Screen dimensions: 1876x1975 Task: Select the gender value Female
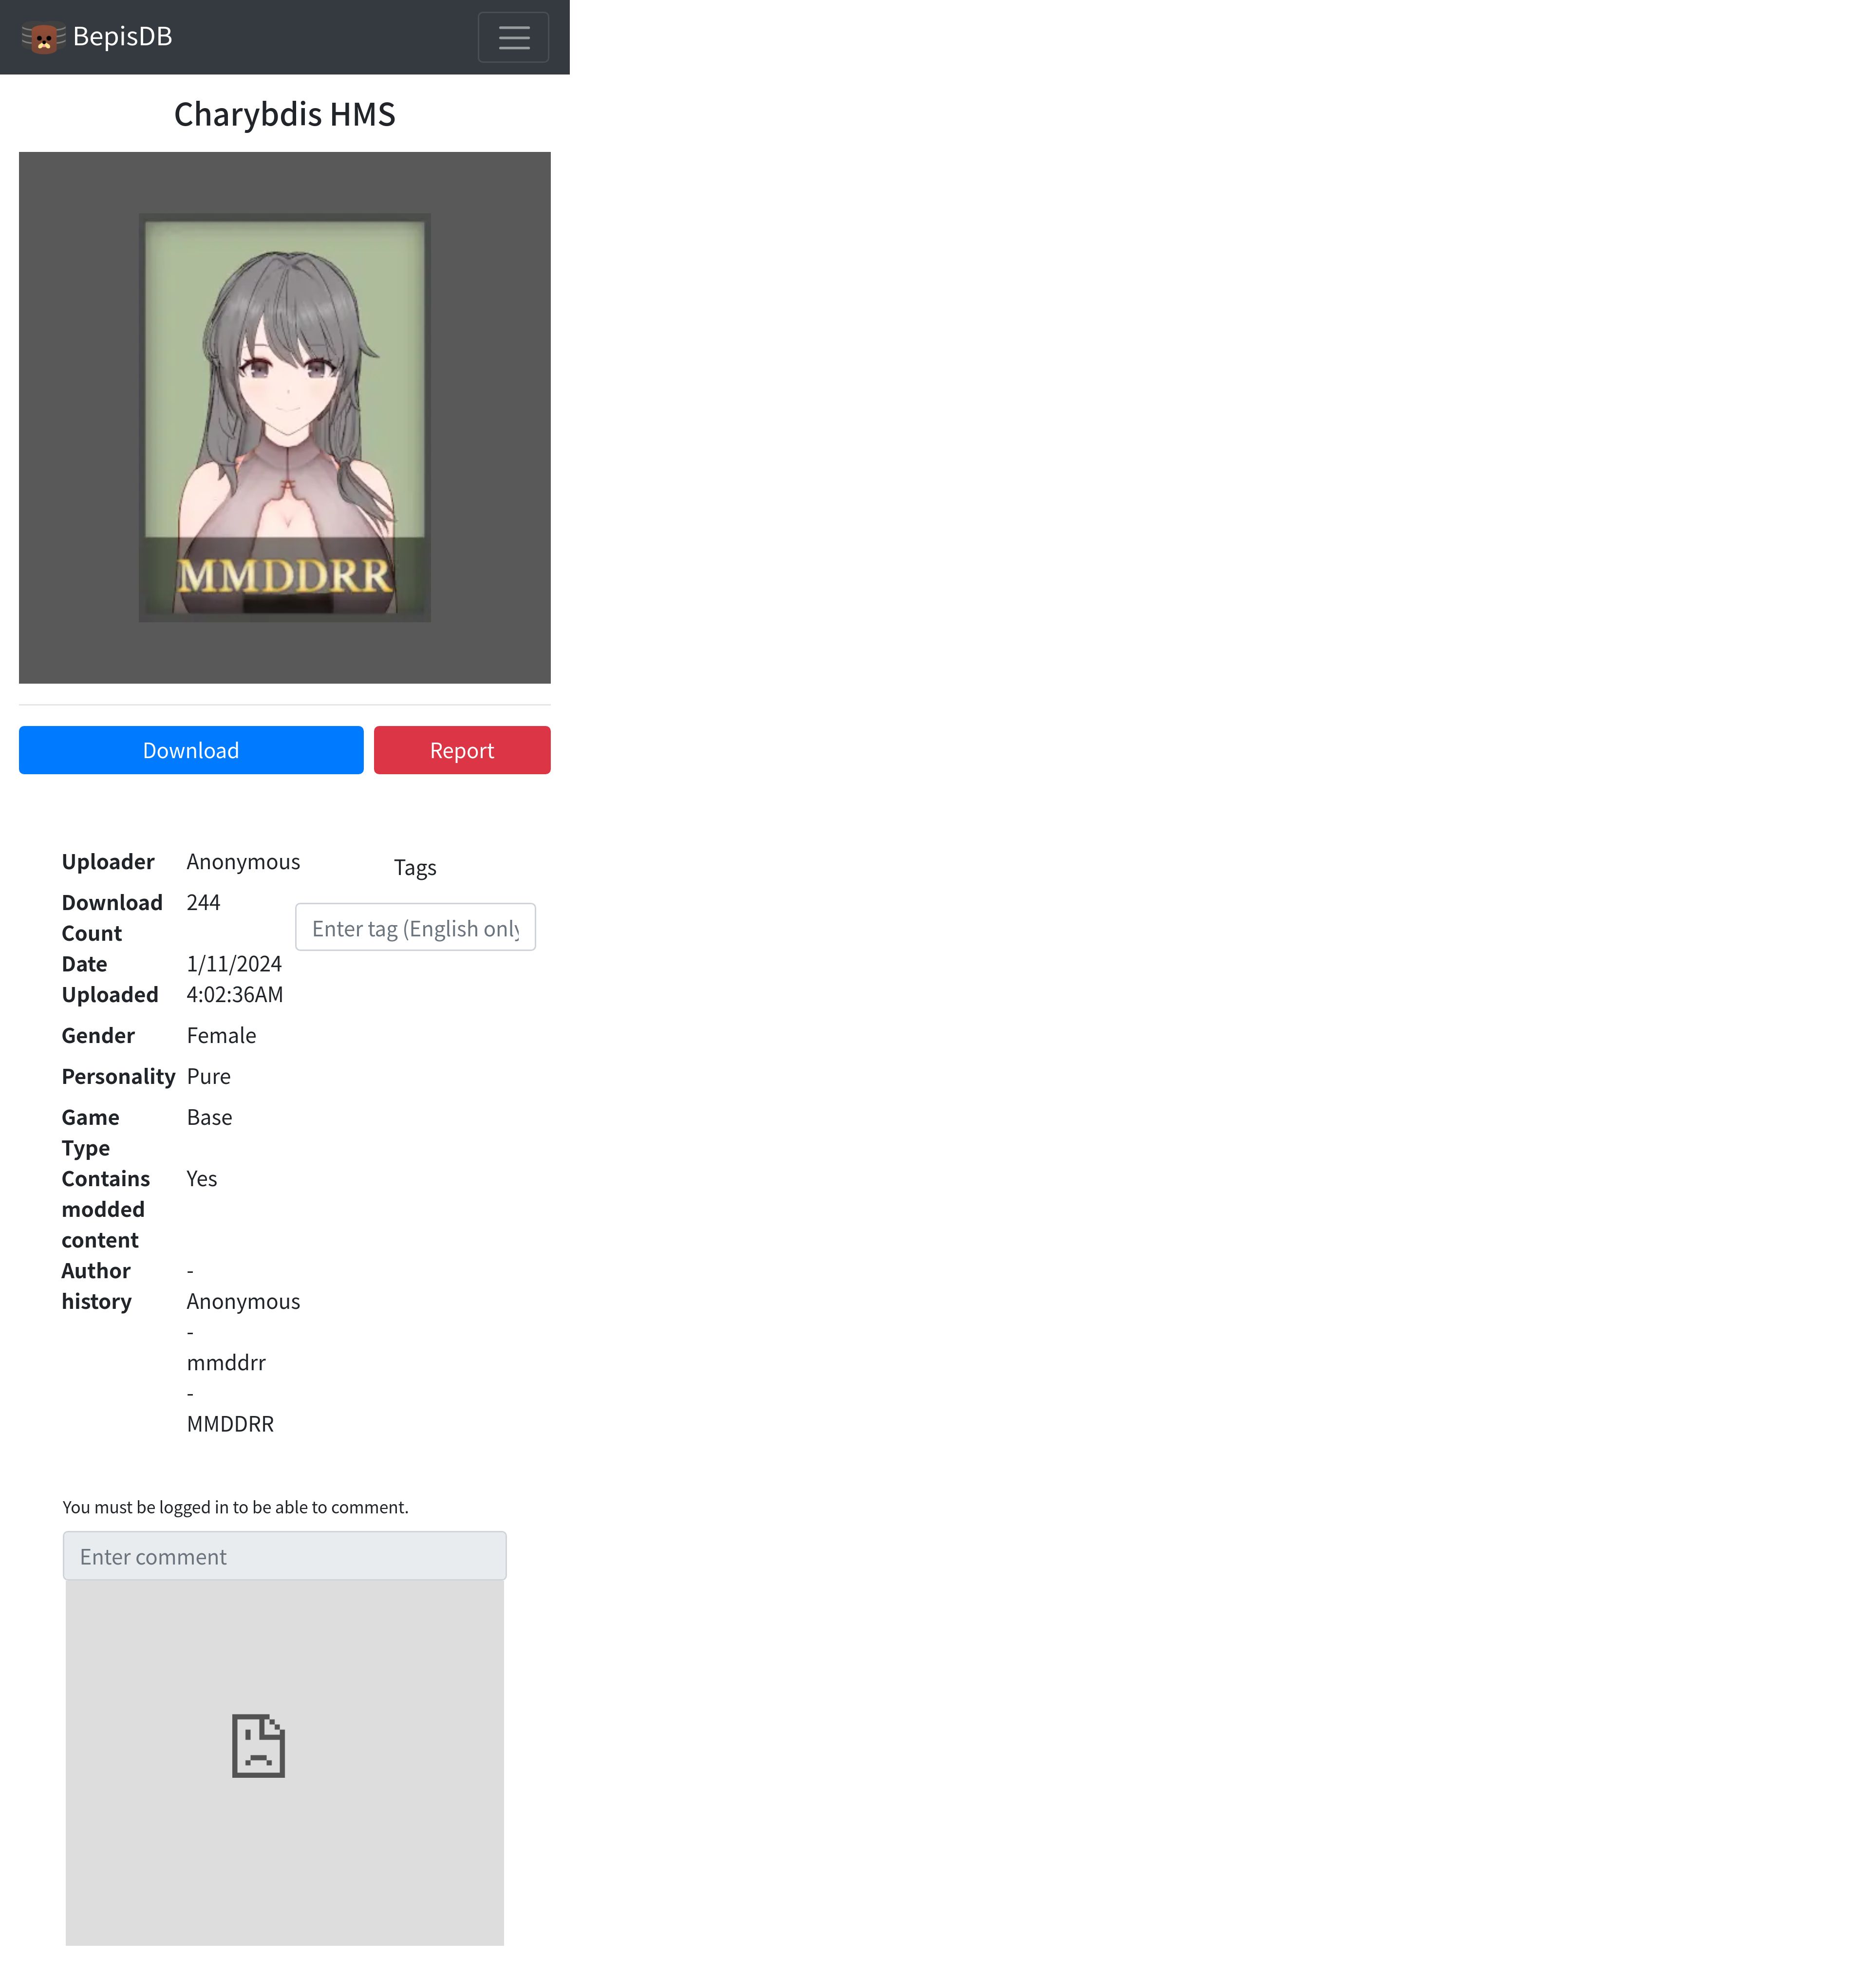[221, 1036]
